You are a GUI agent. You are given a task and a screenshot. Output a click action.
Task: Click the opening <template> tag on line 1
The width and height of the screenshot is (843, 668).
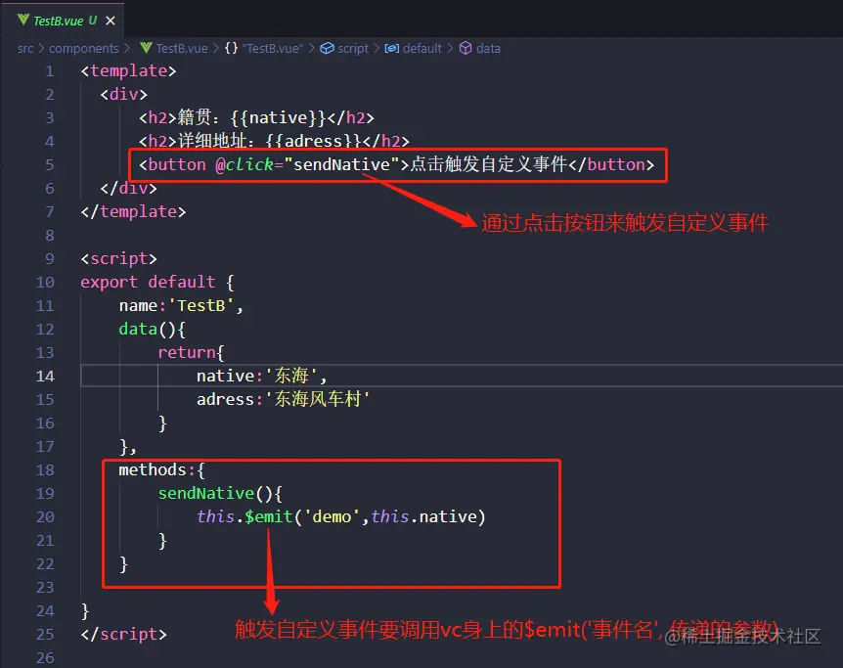click(128, 71)
